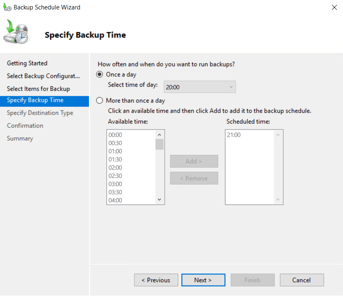343x296 pixels.
Task: Open Select Backup Configuration step
Action: click(43, 76)
